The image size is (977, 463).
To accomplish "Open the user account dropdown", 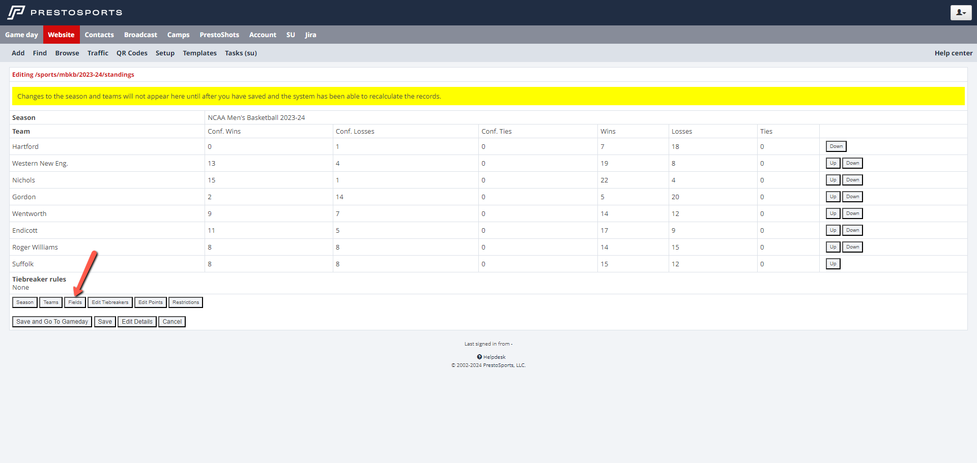I will [x=961, y=13].
